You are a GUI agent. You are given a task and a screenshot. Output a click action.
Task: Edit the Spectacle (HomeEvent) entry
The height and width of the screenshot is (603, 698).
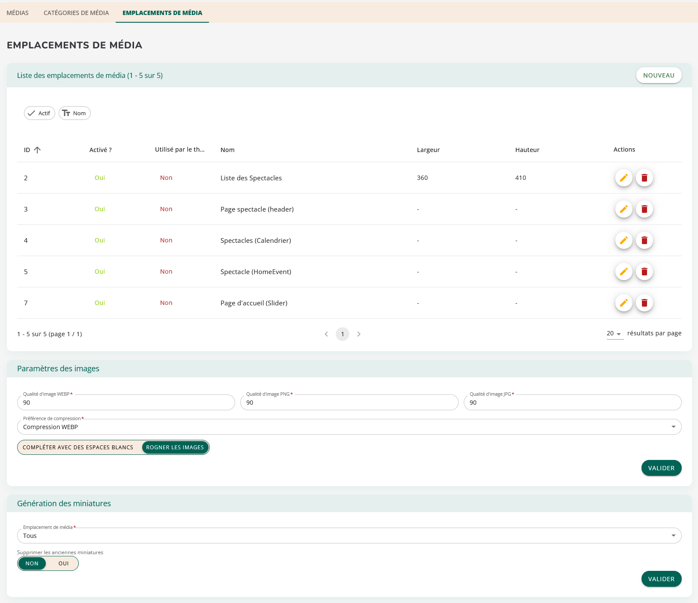(623, 272)
